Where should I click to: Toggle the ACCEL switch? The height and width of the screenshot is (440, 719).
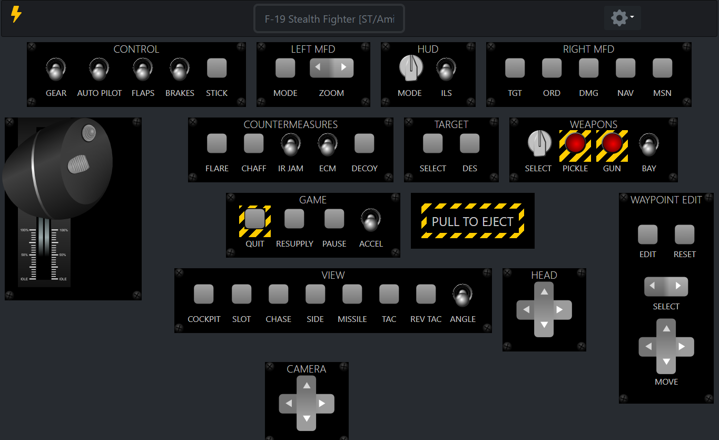pyautogui.click(x=371, y=220)
